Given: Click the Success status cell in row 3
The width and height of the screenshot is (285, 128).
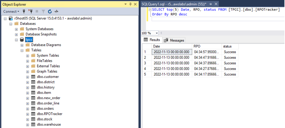Looking at the screenshot, I should coord(230,63).
